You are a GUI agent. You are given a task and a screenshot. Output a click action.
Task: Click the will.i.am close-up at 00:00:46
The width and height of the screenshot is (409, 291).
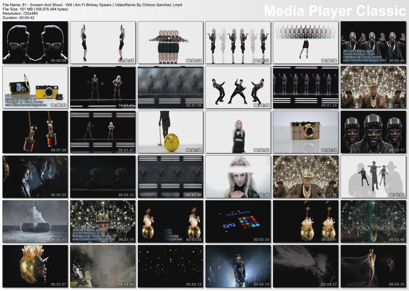pos(373,42)
